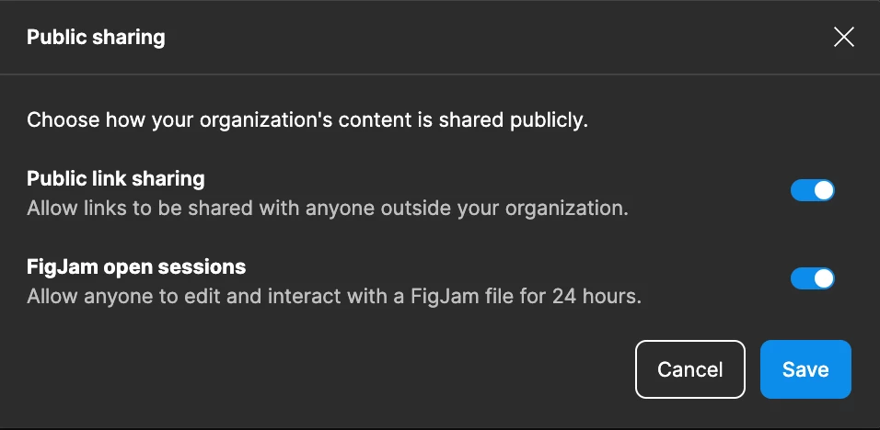Click the blue track of Public link sharing switch

[x=802, y=190]
